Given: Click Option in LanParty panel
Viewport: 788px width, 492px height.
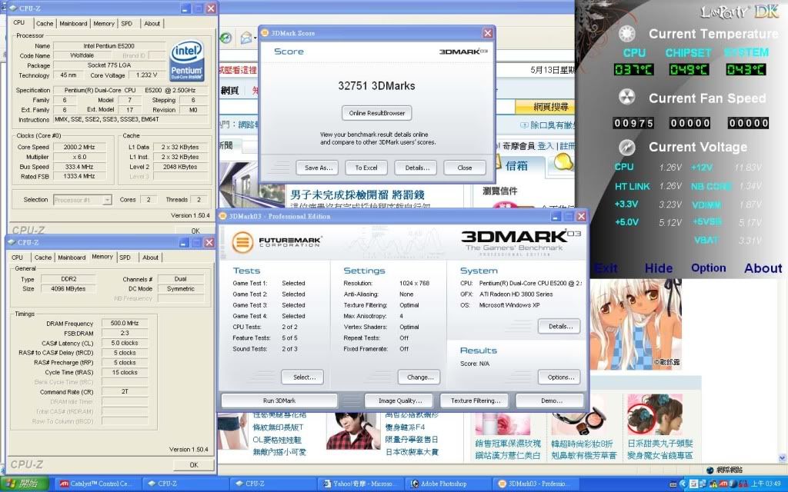Looking at the screenshot, I should click(x=708, y=268).
